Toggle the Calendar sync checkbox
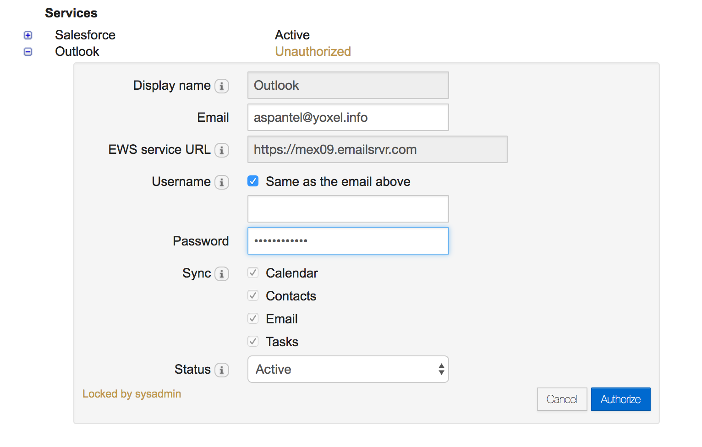 coord(253,273)
